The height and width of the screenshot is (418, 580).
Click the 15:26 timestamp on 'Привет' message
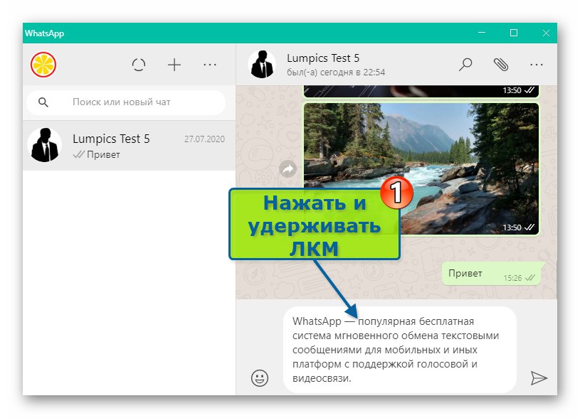tap(512, 278)
